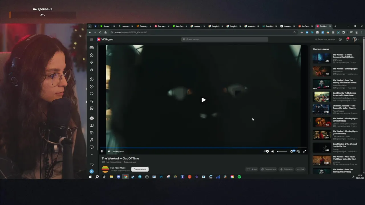
Task: Expand the sidebar with the down chevron
Action: pyautogui.click(x=92, y=154)
